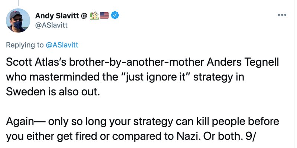Screen dimensions: 297x148
Task: Click the phrase brother-by-another-mother
Action: click(x=137, y=63)
